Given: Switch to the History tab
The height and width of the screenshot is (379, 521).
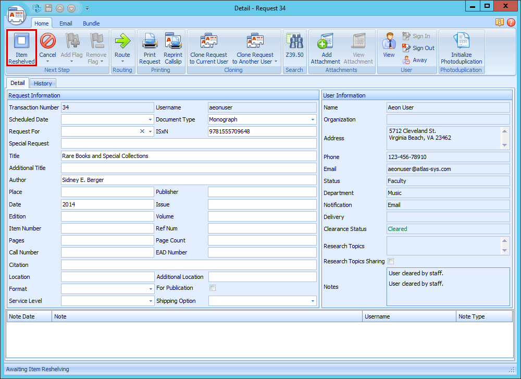Looking at the screenshot, I should click(x=43, y=83).
